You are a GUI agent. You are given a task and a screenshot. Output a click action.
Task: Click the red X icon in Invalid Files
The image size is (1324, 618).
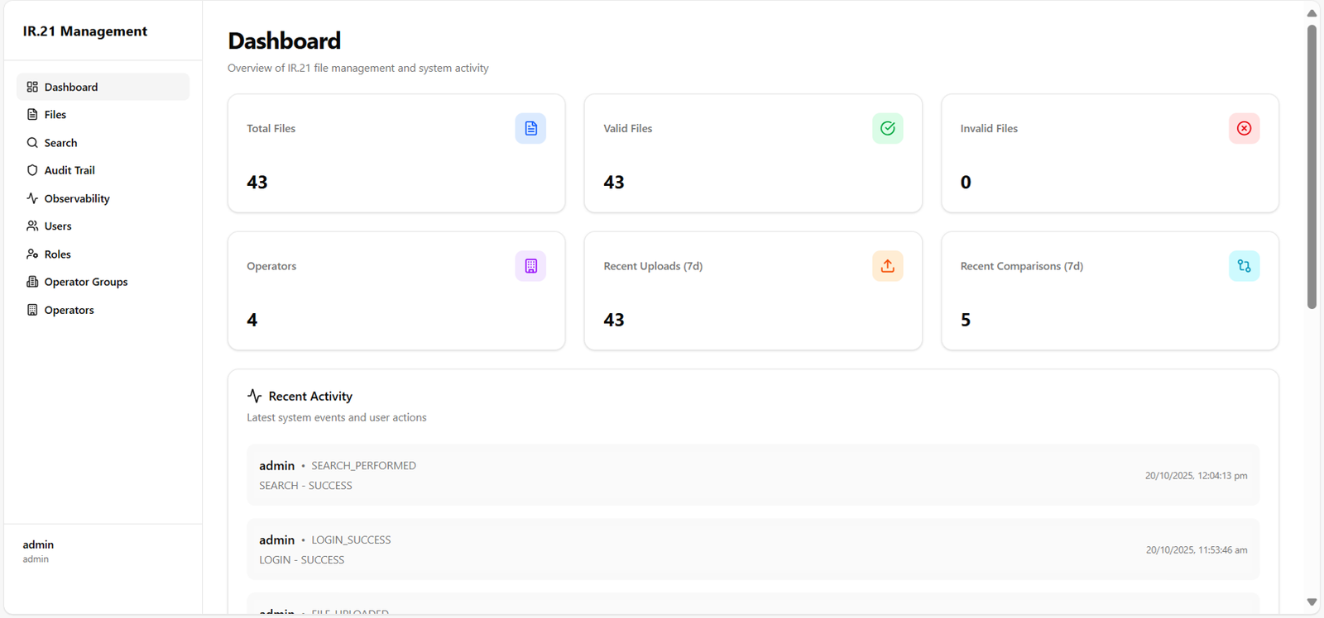(1244, 129)
